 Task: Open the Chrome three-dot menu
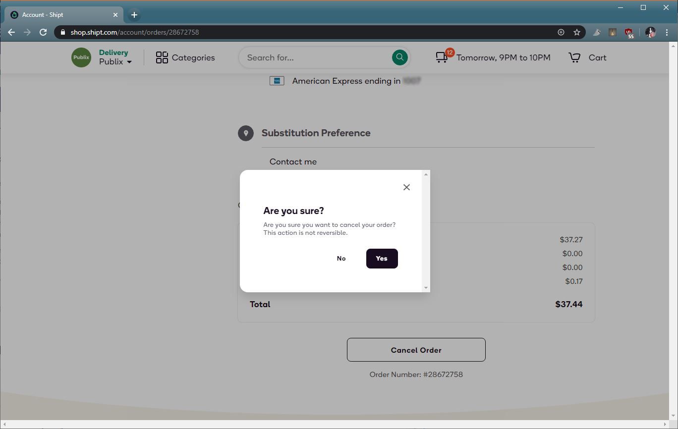click(667, 32)
